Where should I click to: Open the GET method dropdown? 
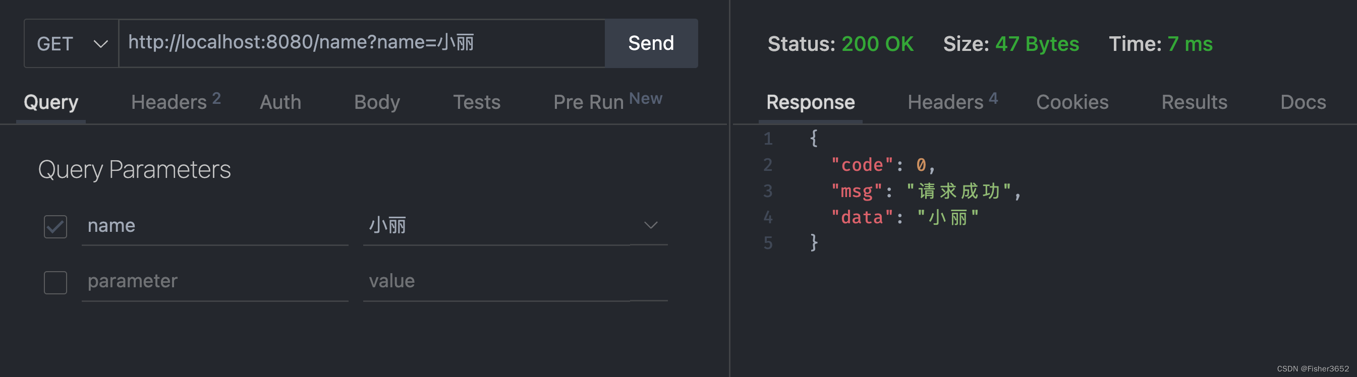point(71,43)
